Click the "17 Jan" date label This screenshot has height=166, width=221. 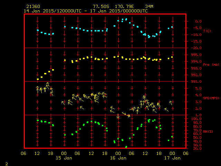tap(172, 158)
